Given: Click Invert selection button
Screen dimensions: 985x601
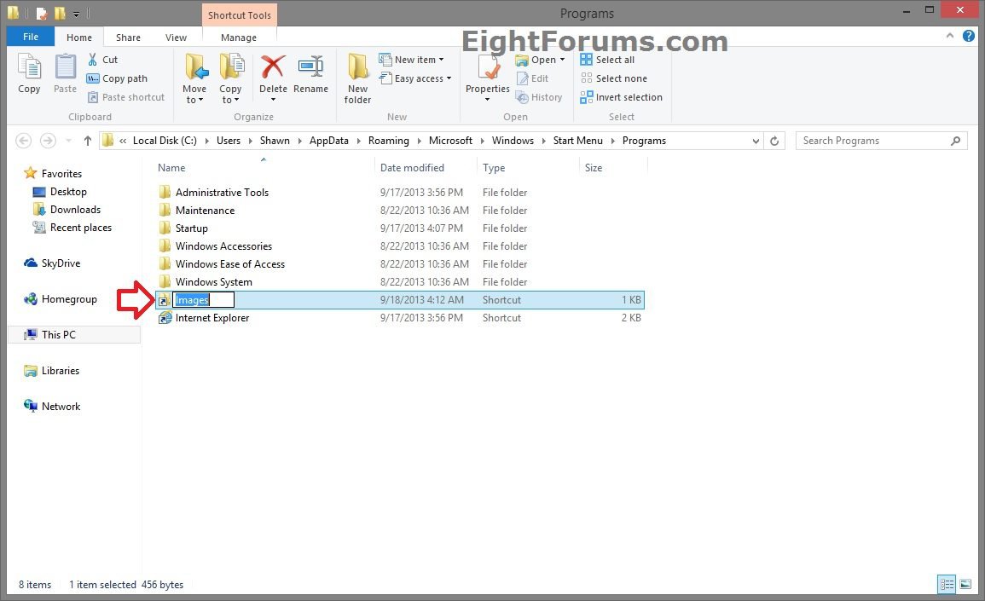Looking at the screenshot, I should (x=621, y=97).
